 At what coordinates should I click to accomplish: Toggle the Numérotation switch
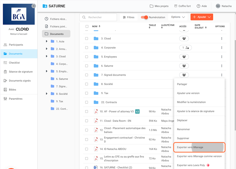point(144,17)
